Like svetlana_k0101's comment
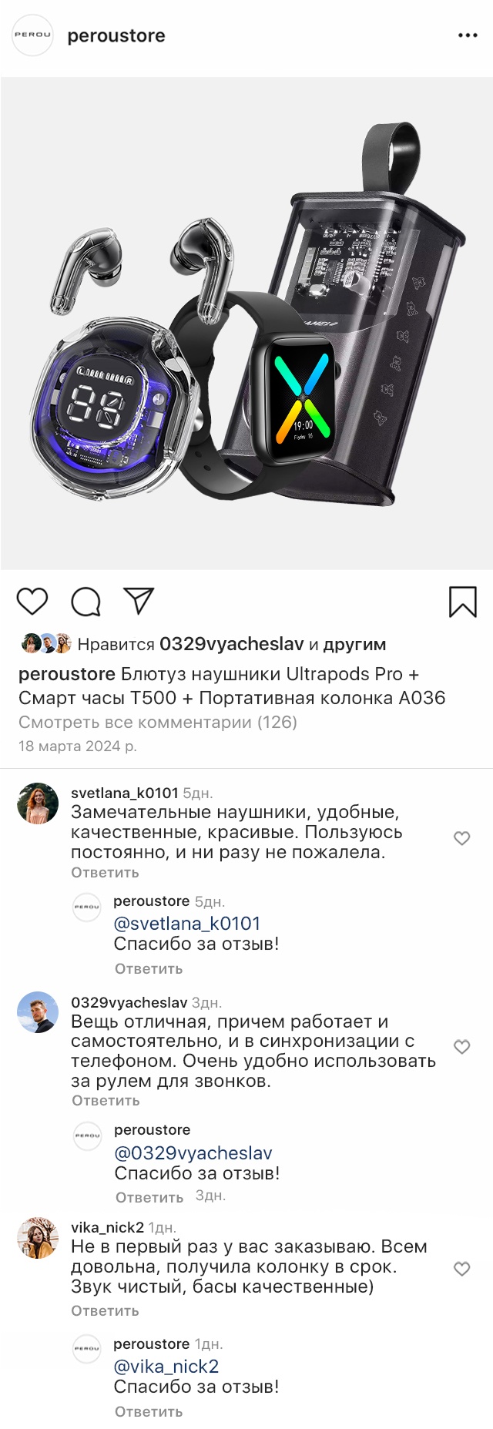Image resolution: width=493 pixels, height=1429 pixels. (x=462, y=838)
